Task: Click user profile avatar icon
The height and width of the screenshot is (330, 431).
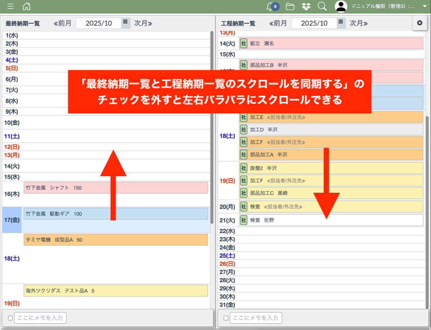Action: pyautogui.click(x=341, y=6)
